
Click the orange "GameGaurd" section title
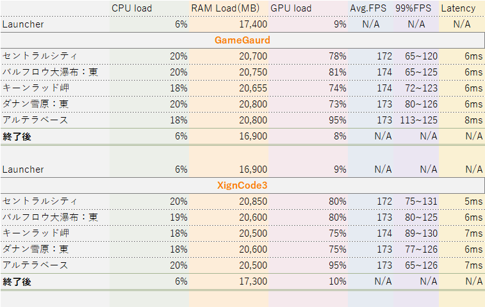[242, 40]
